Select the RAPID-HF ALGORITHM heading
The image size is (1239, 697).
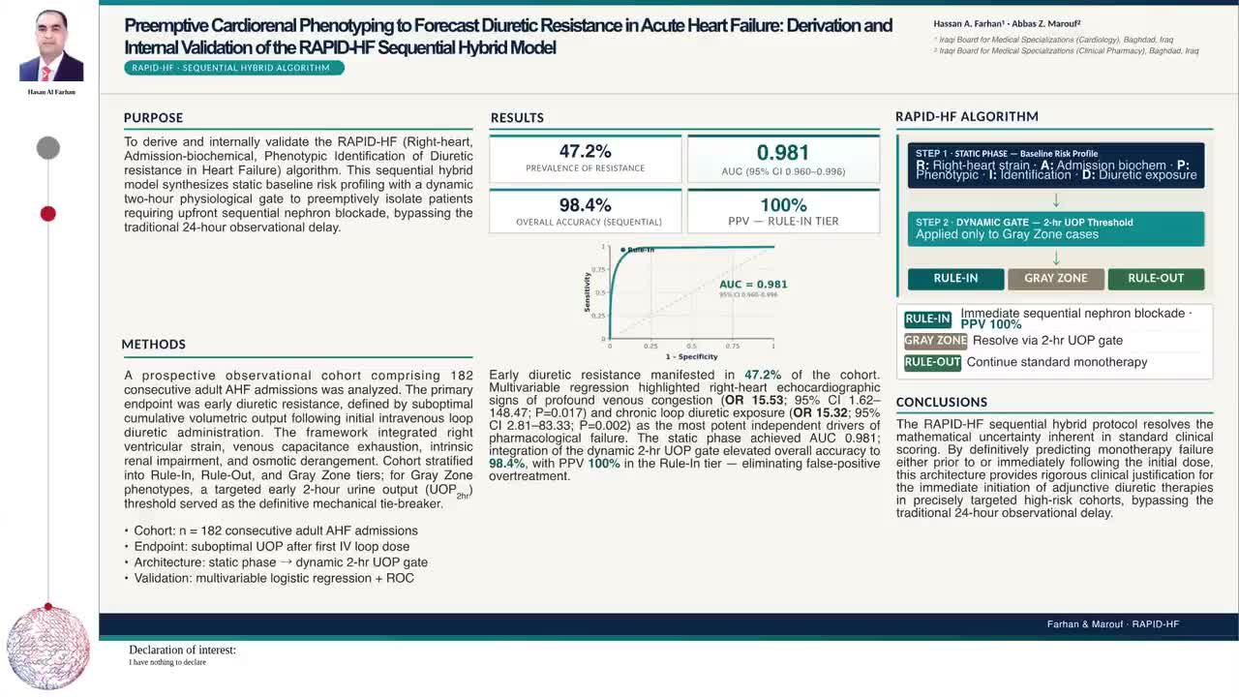coord(967,116)
